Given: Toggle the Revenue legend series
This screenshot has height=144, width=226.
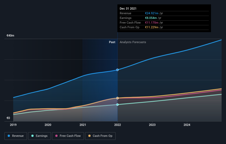Looking at the screenshot, I should [x=16, y=136].
